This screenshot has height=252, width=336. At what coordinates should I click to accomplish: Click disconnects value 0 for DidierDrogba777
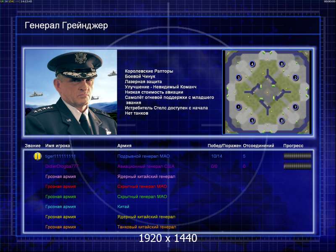click(244, 166)
